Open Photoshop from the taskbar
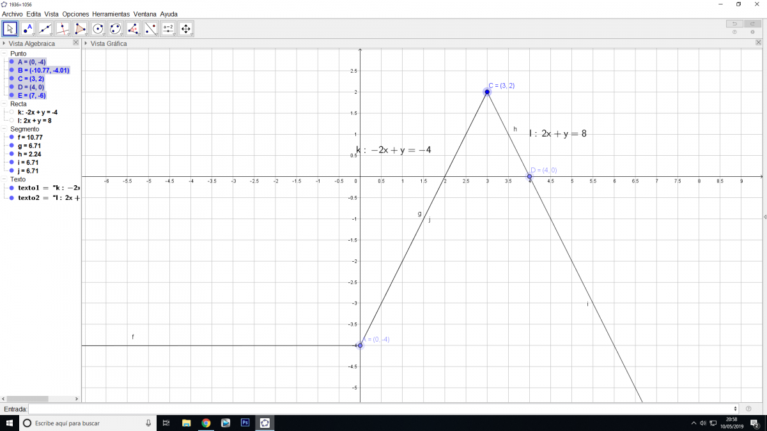 click(x=245, y=423)
